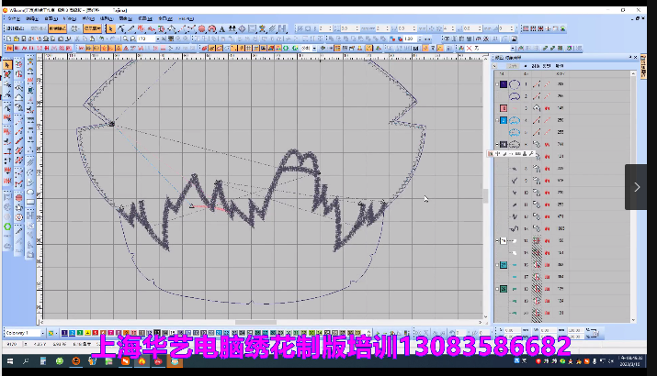Click the right arrow on dark side tab
The image size is (657, 376).
(x=639, y=187)
